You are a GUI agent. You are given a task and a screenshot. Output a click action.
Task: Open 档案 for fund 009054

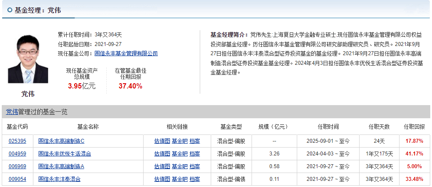195,179
